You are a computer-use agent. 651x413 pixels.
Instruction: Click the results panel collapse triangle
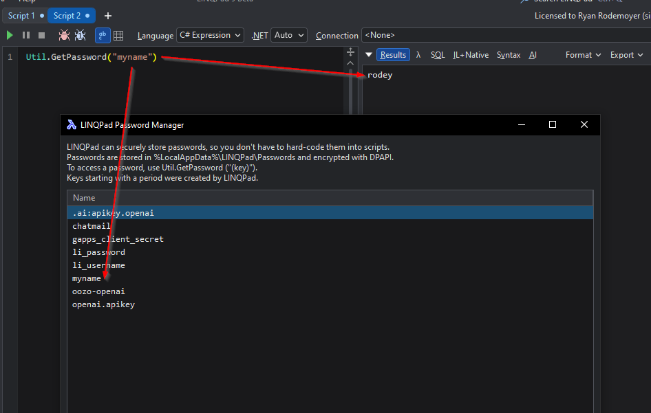(369, 55)
